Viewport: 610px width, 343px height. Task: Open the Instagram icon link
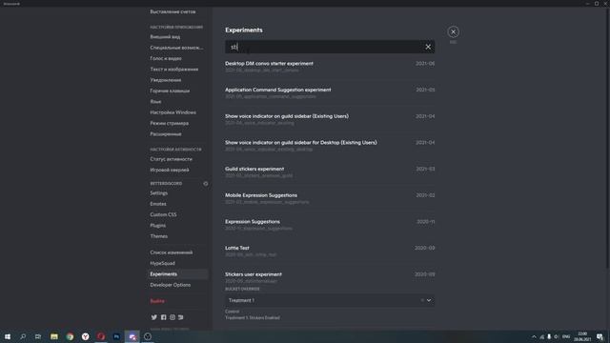[173, 317]
